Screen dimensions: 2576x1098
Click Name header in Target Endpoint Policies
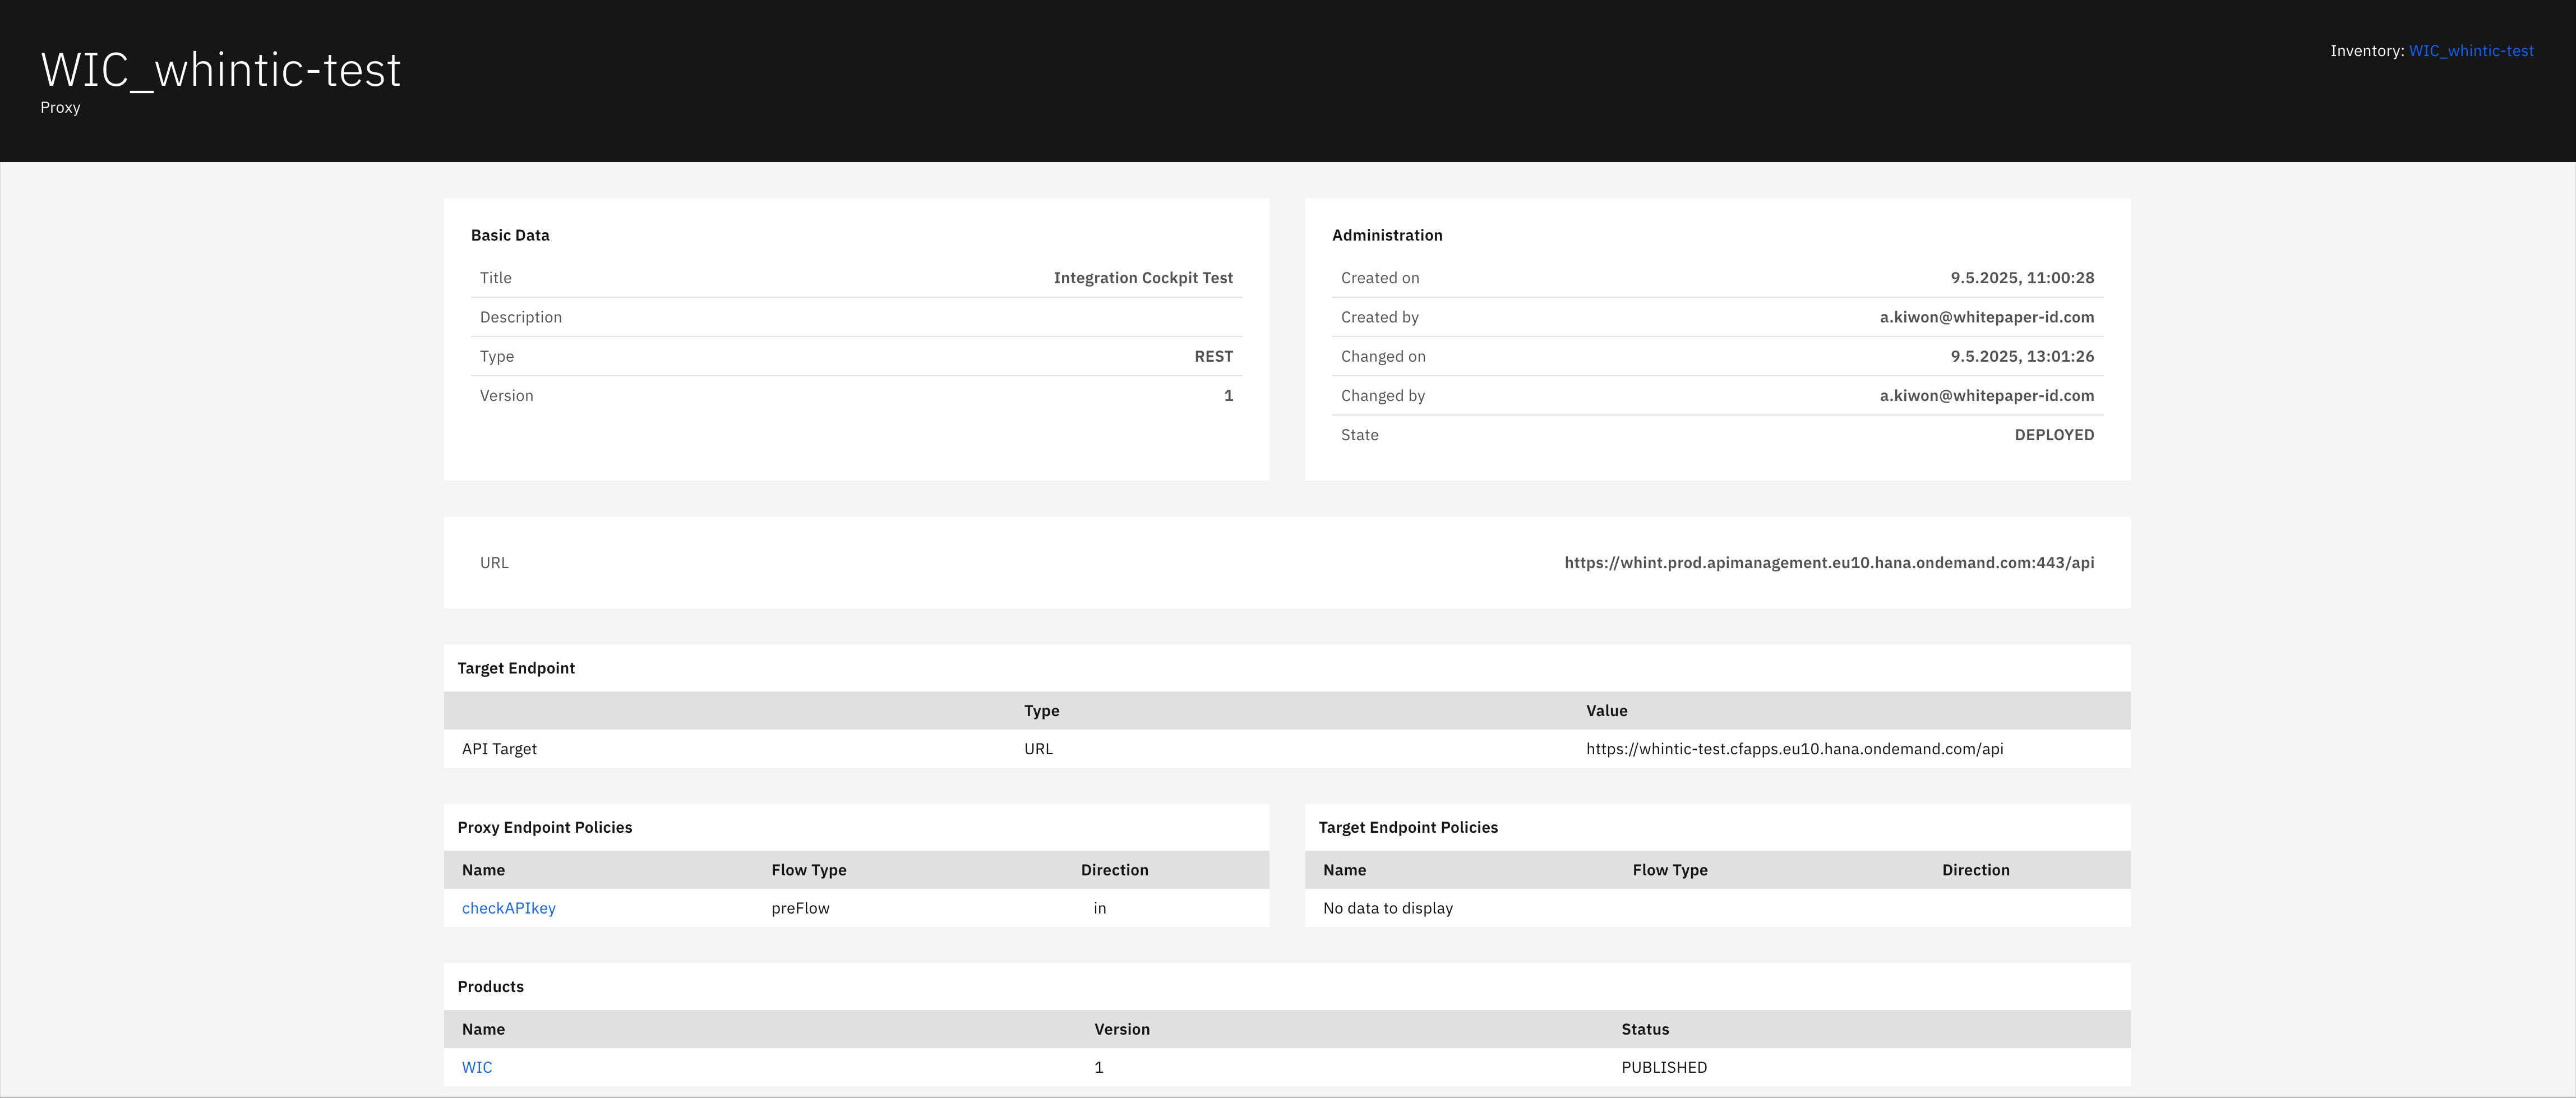coord(1344,870)
